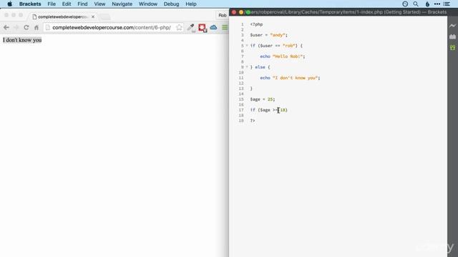
Task: Click the Spotlight search icon in menu bar
Action: [x=416, y=4]
